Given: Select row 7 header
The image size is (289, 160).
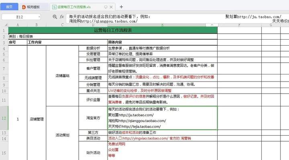Looking at the screenshot, I should click(4, 68).
